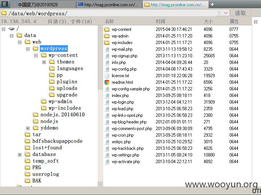261x195 pixels.
Task: Select the xmlrpc.php file name
Action: coord(121,142)
